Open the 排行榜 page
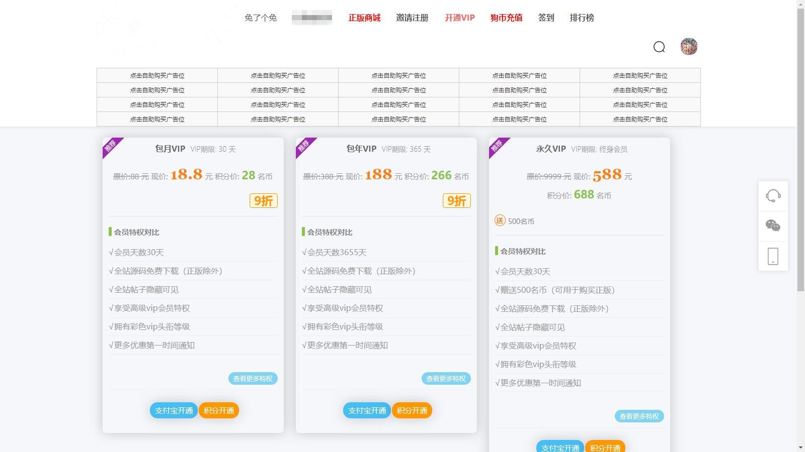Screen dimensions: 805x452 coord(582,18)
